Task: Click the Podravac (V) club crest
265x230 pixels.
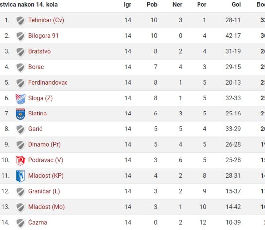Action: pos(20,160)
